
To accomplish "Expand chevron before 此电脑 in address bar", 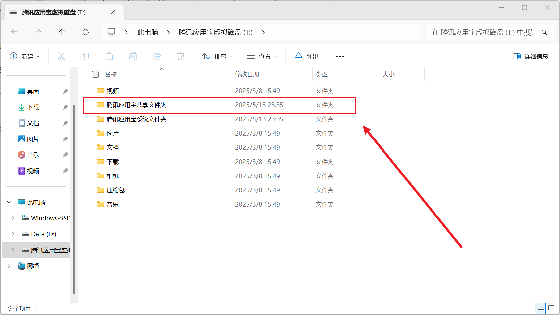I will (126, 32).
